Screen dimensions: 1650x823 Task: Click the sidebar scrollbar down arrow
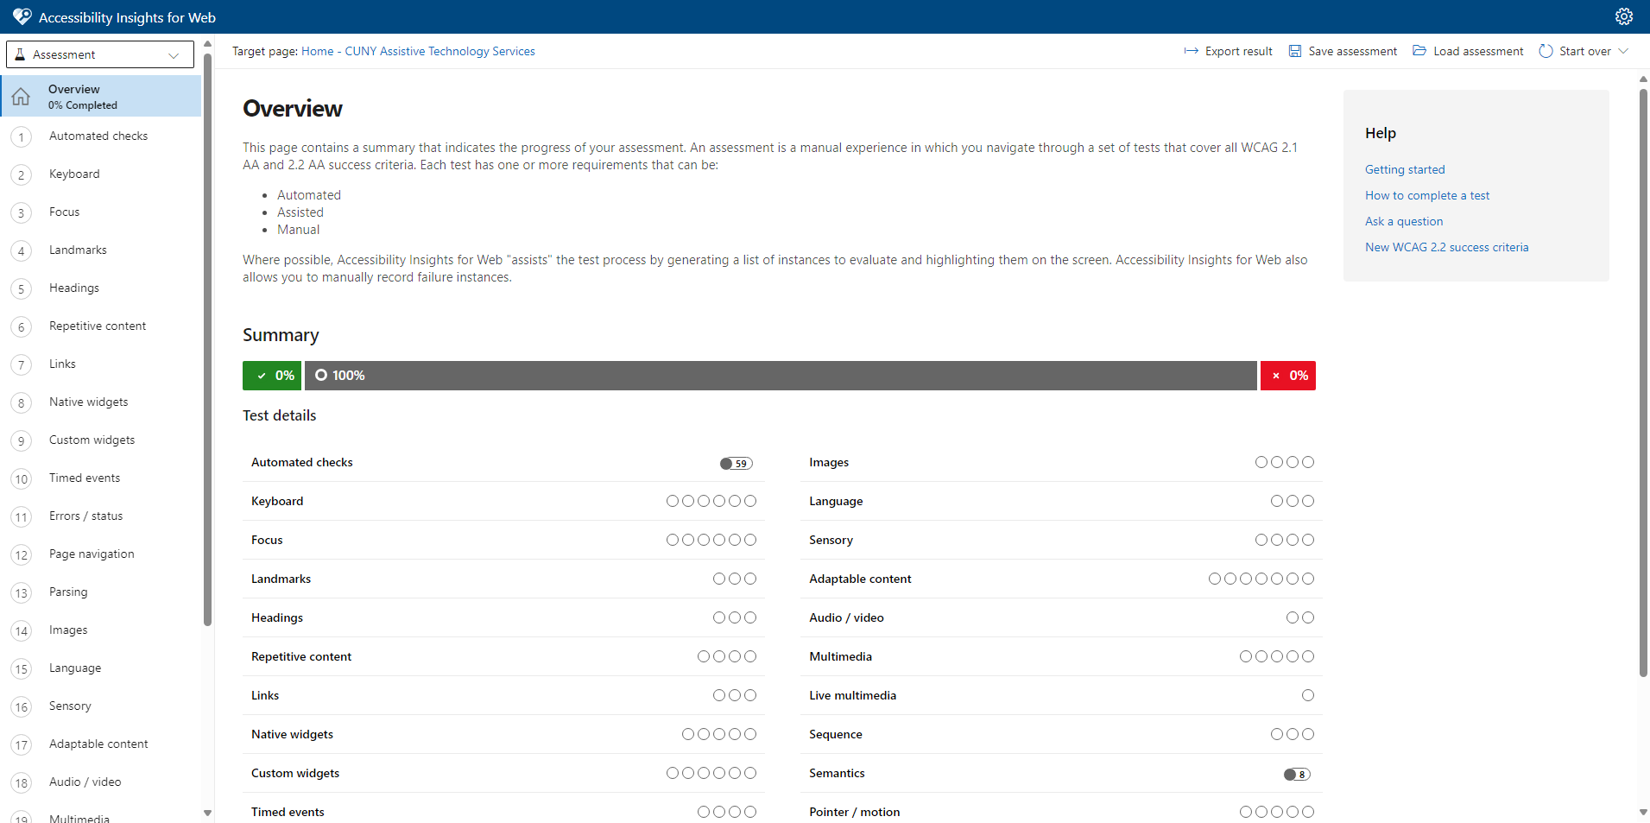pyautogui.click(x=207, y=813)
